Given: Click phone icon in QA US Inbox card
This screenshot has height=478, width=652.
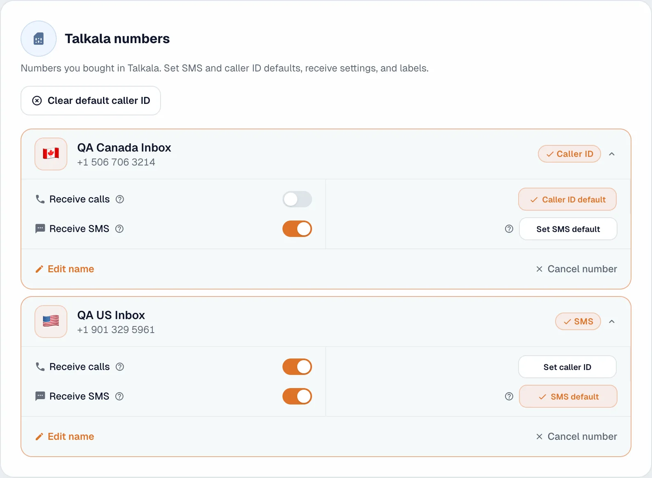Looking at the screenshot, I should [40, 367].
